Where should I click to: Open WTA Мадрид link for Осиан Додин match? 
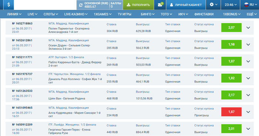[68, 40]
